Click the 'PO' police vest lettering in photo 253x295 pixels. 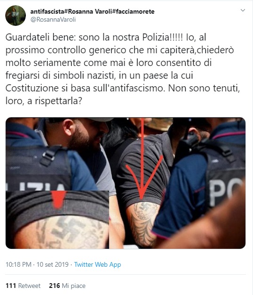[x=225, y=191]
